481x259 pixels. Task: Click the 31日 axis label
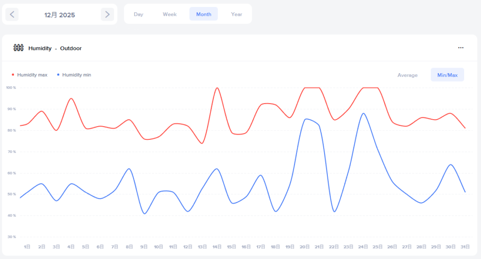[465, 246]
